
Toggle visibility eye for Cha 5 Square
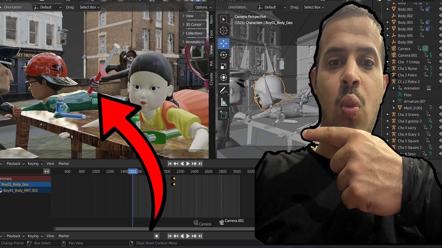coord(440,141)
